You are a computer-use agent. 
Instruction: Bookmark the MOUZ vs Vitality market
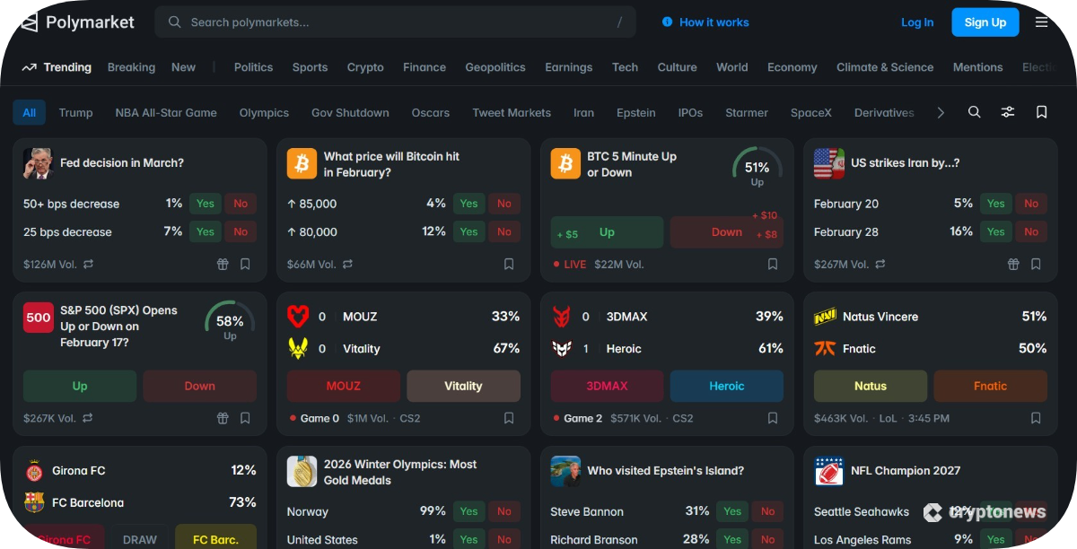click(509, 418)
